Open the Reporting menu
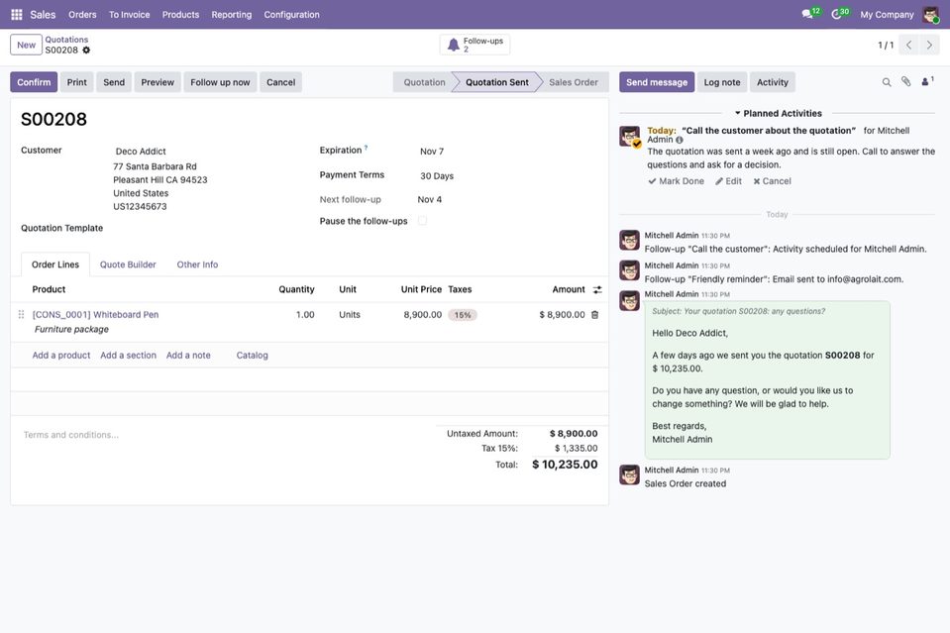The image size is (950, 633). click(232, 15)
